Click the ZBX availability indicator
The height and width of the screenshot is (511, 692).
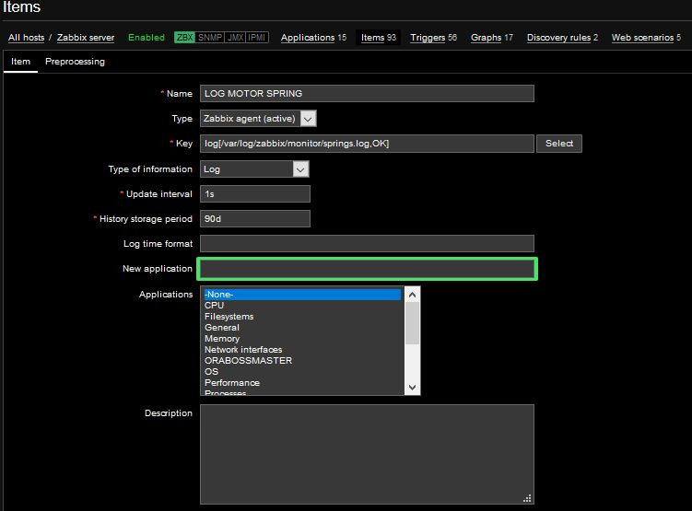tap(184, 38)
